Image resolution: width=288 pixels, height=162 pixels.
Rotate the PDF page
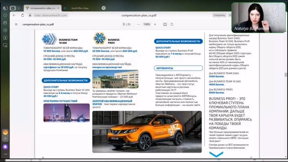pyautogui.click(x=172, y=24)
